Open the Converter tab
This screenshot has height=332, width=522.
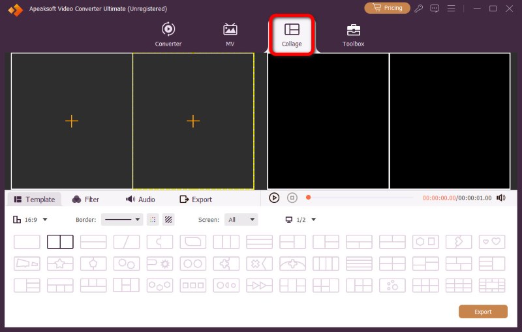[x=168, y=35]
